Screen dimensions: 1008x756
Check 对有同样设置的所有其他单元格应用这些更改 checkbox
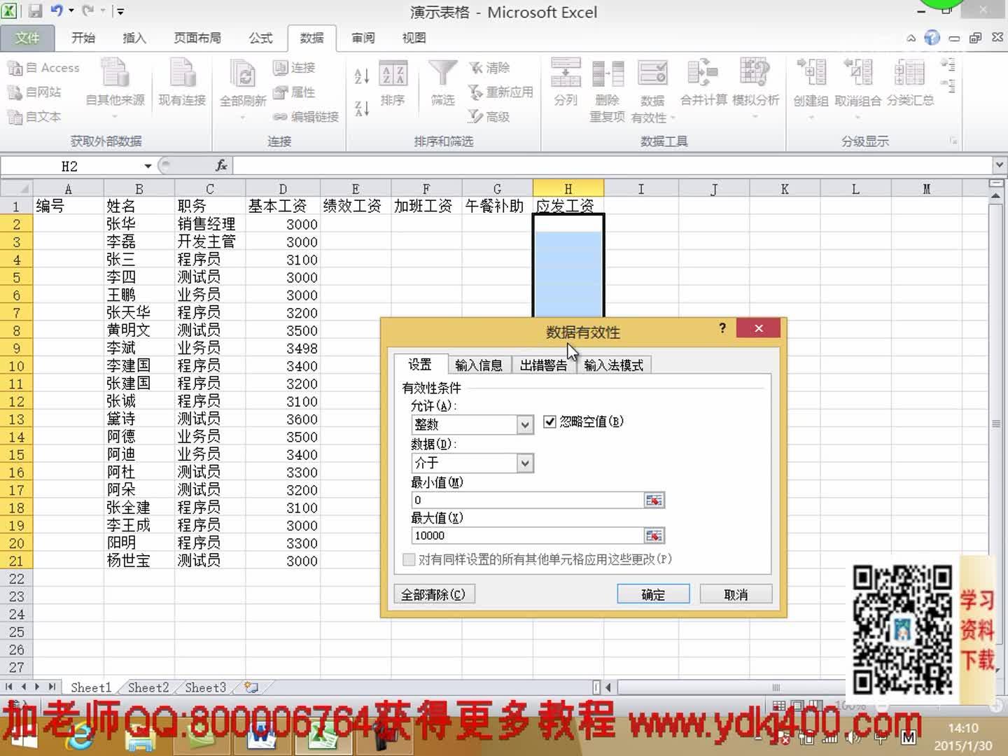click(x=409, y=559)
